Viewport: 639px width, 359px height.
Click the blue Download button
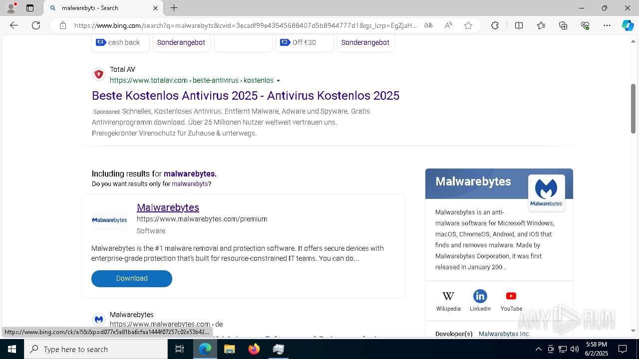point(132,279)
